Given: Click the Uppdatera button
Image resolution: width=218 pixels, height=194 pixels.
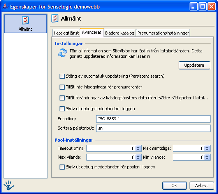Looking at the screenshot, I should 194,65.
